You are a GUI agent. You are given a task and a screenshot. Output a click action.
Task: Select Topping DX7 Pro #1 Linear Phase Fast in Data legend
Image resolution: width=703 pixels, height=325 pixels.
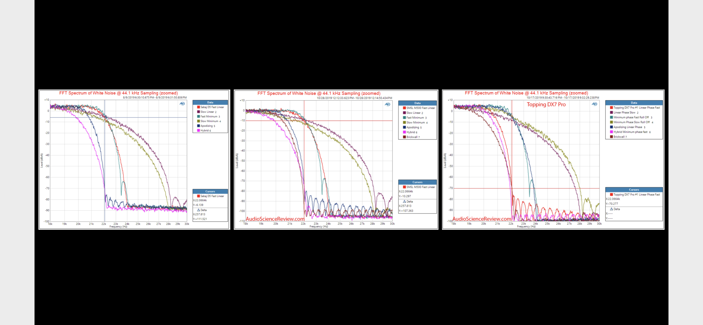coord(635,108)
